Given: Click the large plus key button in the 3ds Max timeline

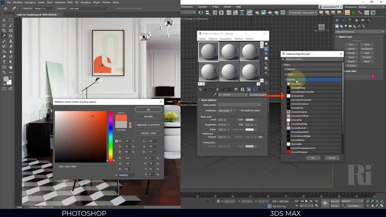Looking at the screenshot, I should pyautogui.click(x=325, y=203).
